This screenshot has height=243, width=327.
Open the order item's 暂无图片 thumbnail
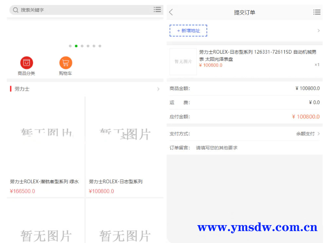(x=183, y=62)
